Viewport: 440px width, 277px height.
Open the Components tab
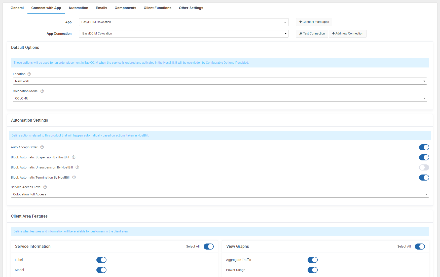tap(125, 8)
